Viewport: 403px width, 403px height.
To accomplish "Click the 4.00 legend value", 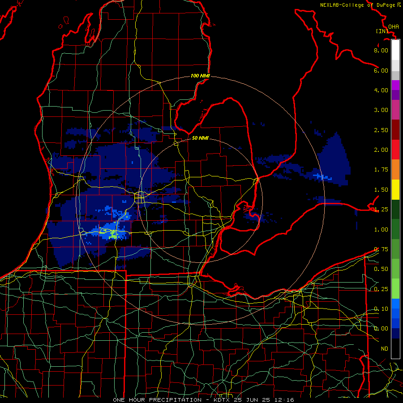I will (381, 90).
